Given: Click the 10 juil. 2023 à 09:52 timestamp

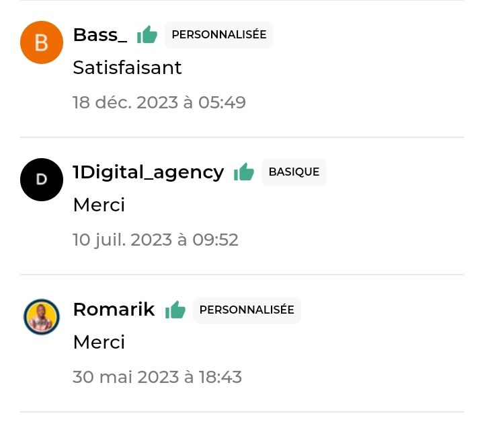Looking at the screenshot, I should point(155,240).
